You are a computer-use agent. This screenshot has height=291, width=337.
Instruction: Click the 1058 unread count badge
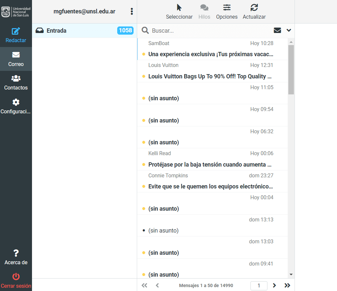coord(125,30)
